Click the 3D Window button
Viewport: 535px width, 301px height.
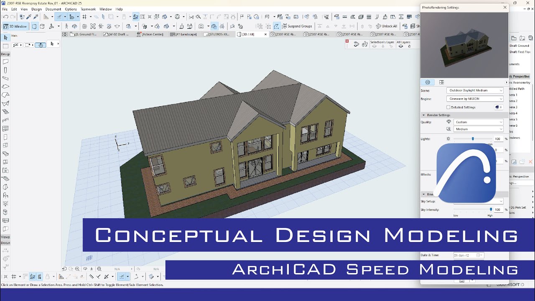pyautogui.click(x=15, y=26)
